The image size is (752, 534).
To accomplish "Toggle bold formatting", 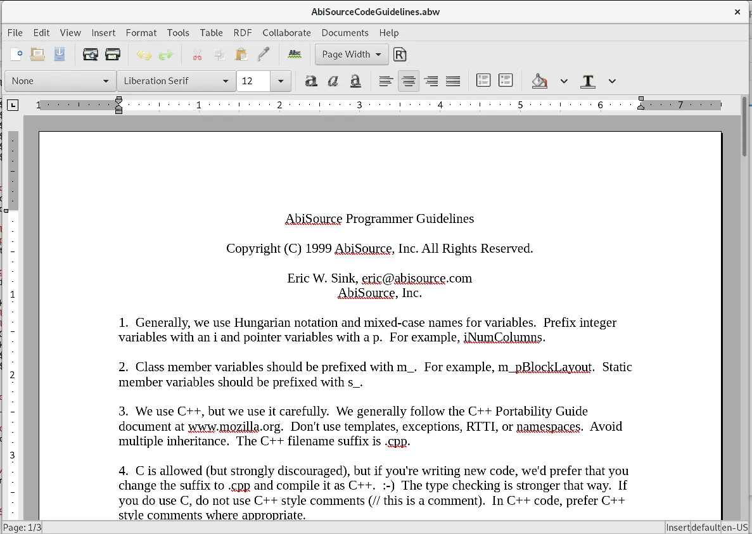I will coord(311,81).
